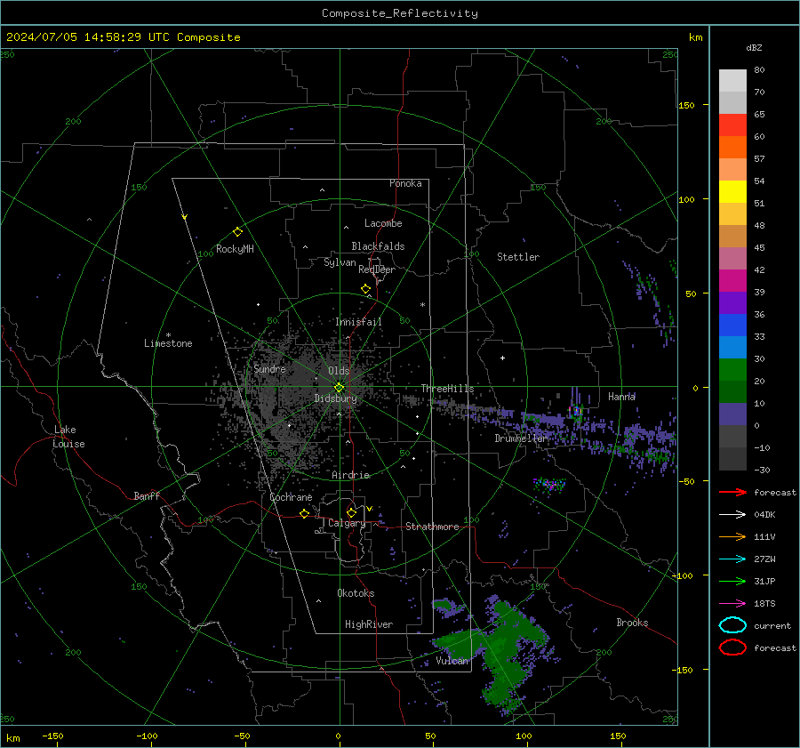Pick the light blue swatch between 33 and 30 dBZ
This screenshot has width=800, height=748.
(x=732, y=348)
